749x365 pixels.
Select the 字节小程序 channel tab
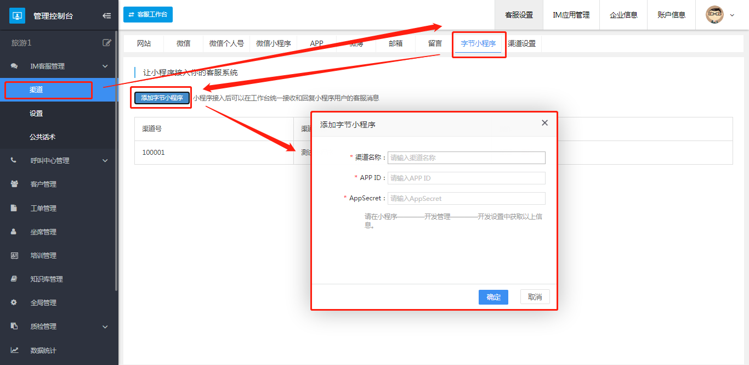point(478,43)
